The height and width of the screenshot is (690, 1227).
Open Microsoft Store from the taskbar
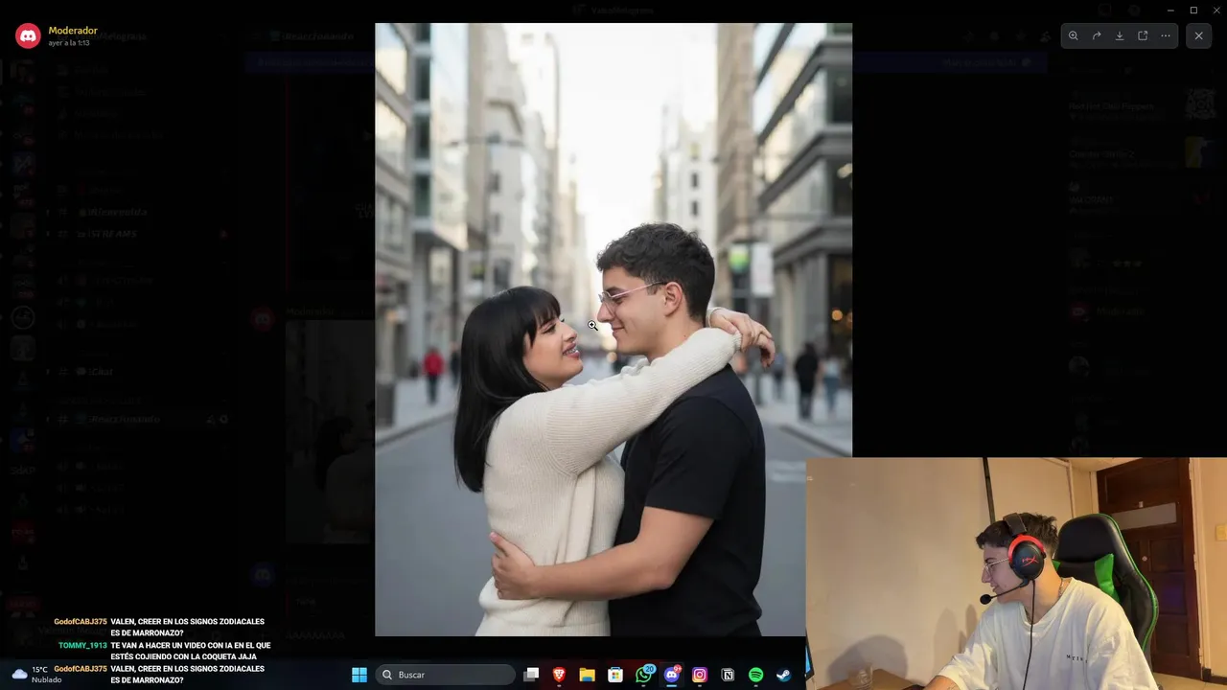coord(615,675)
